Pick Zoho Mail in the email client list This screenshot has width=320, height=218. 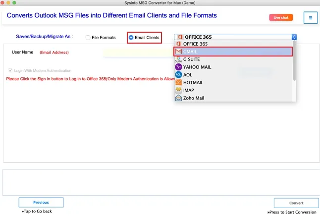point(234,98)
